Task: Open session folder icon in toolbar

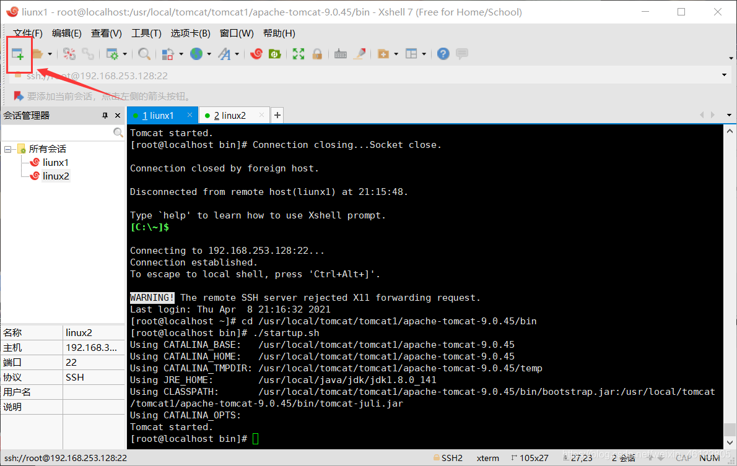Action: pyautogui.click(x=37, y=54)
